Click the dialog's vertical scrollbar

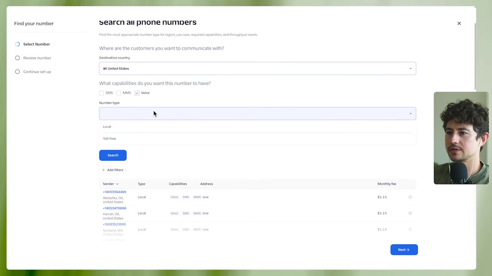pos(475,56)
